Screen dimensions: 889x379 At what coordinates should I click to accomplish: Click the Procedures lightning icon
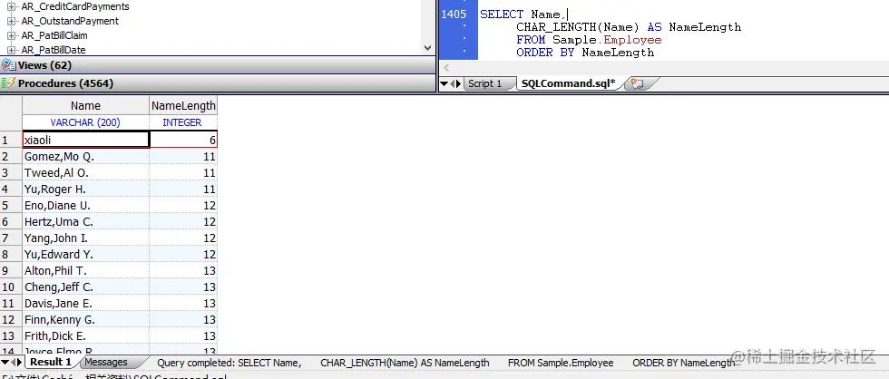tap(8, 83)
